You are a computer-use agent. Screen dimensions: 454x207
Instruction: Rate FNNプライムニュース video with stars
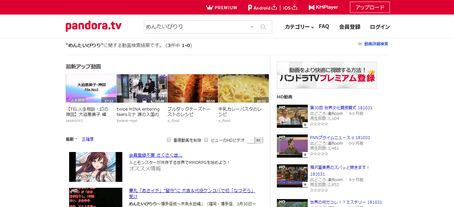pos(319,154)
